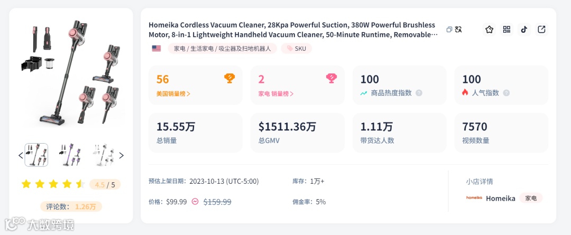571x235 pixels.
Task: Show previous product thumbnails
Action: (21, 155)
